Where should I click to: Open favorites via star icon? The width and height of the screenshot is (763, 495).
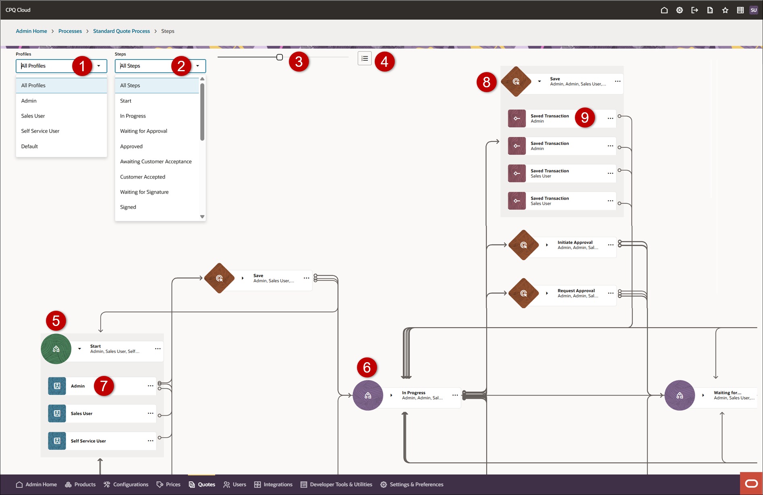click(x=725, y=10)
